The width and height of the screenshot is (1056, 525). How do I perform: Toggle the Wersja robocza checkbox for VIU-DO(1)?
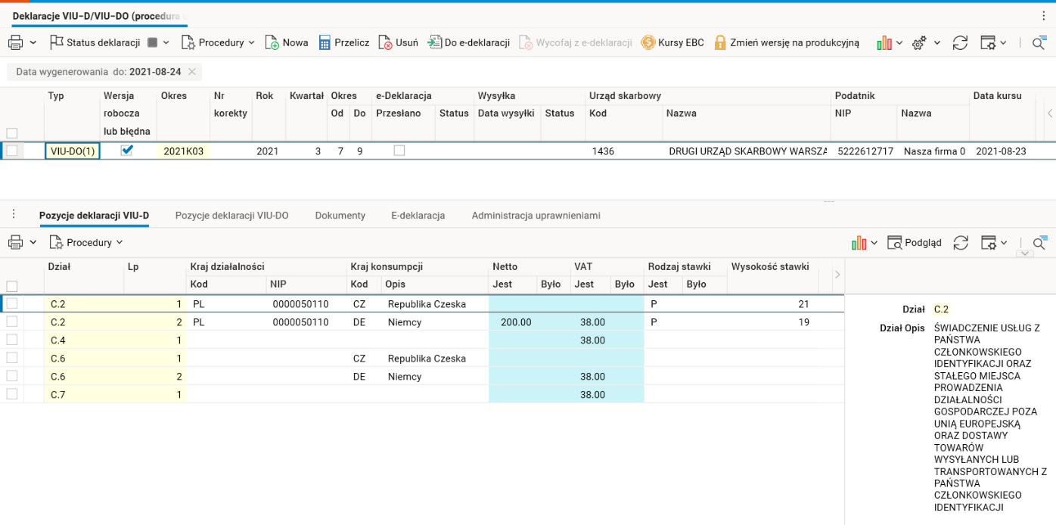pos(127,151)
